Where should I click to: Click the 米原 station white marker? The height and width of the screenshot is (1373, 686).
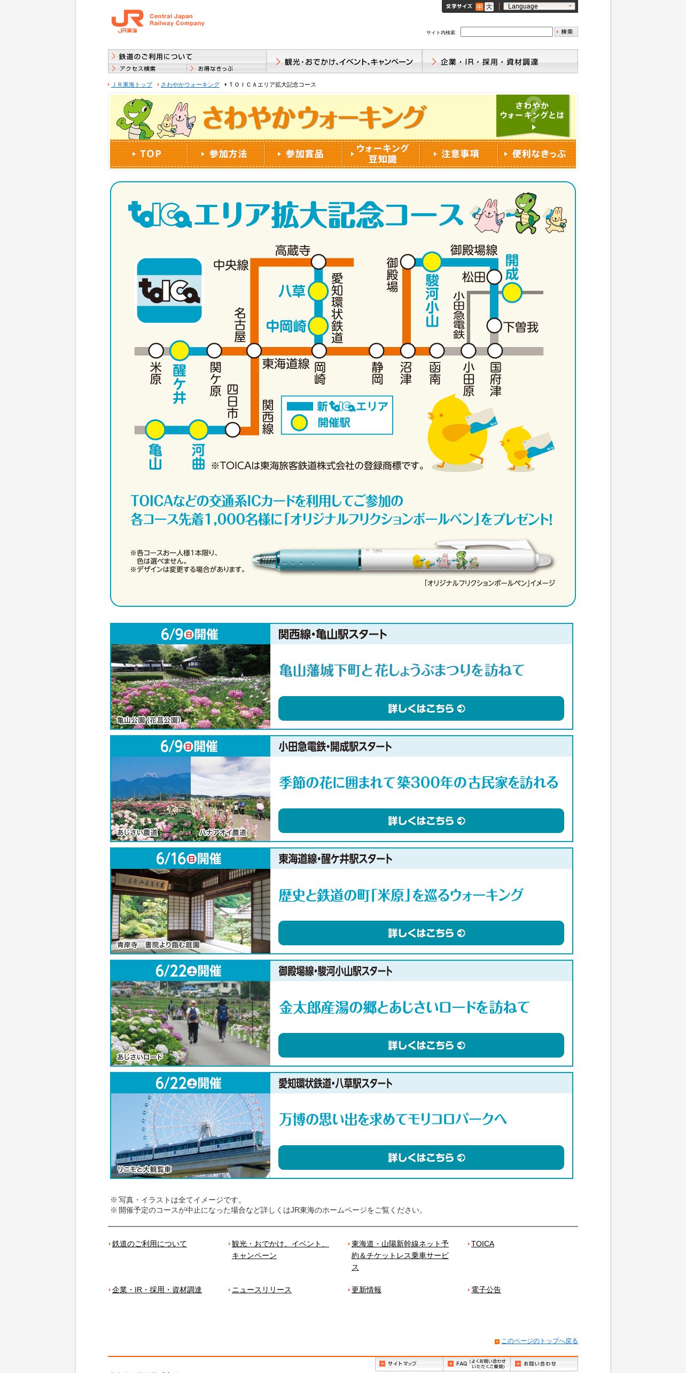155,351
